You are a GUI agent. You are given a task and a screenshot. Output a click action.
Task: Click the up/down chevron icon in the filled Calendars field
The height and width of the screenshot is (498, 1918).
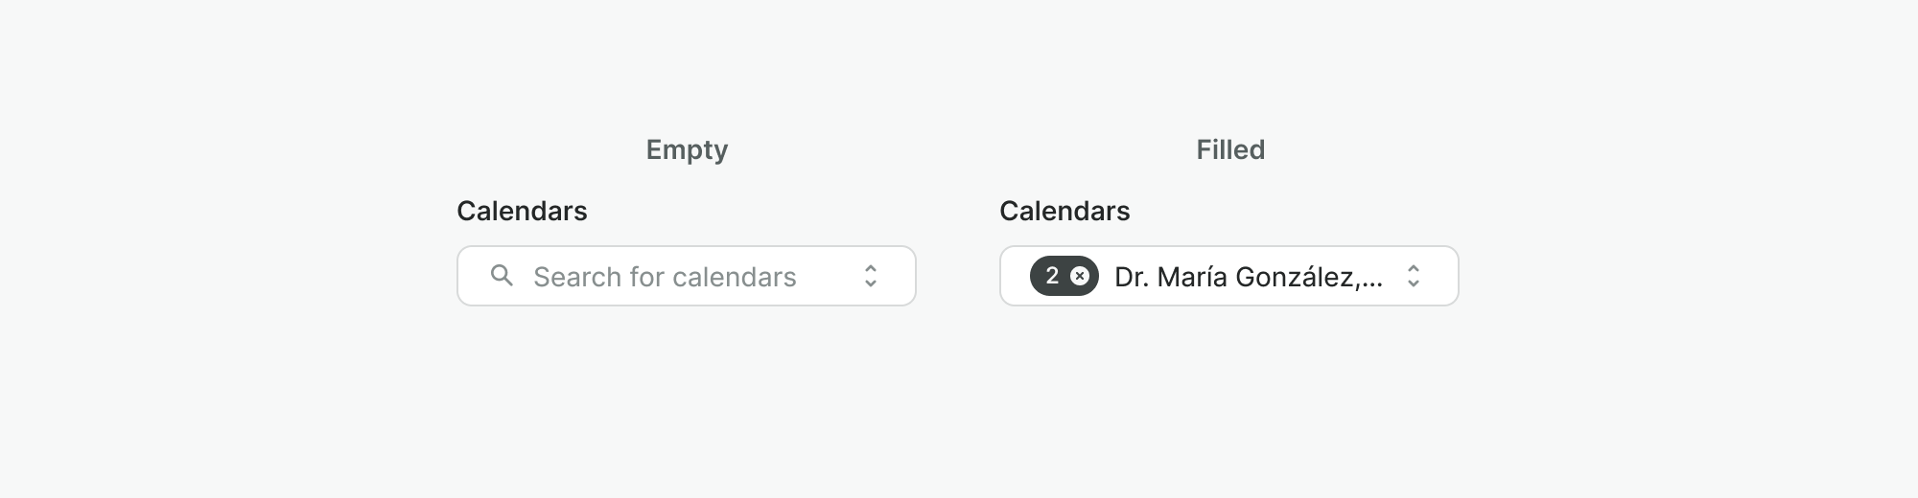point(1414,276)
